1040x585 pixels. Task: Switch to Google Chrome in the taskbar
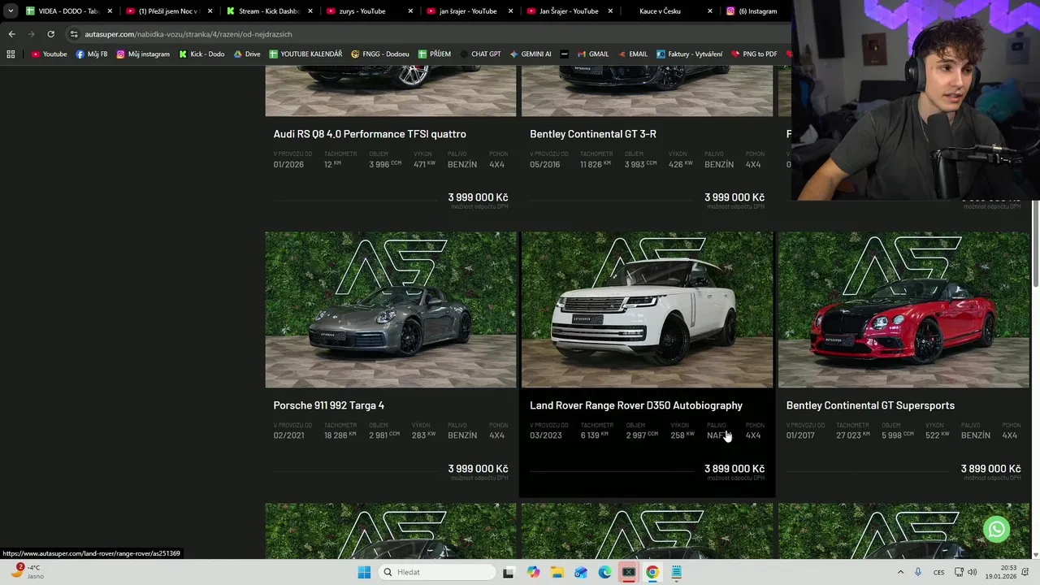(x=652, y=572)
